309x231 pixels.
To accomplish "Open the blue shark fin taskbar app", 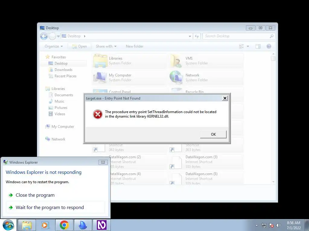I will point(83,225).
